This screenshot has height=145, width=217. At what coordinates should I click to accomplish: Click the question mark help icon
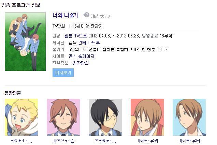click(87, 15)
